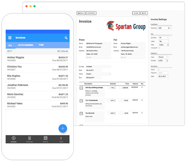Screen dimensions: 186x162
Task: Click the From Name field
Action: [98, 43]
